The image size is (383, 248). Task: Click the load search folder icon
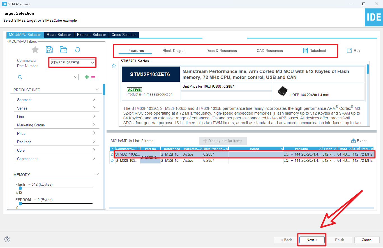(x=63, y=50)
